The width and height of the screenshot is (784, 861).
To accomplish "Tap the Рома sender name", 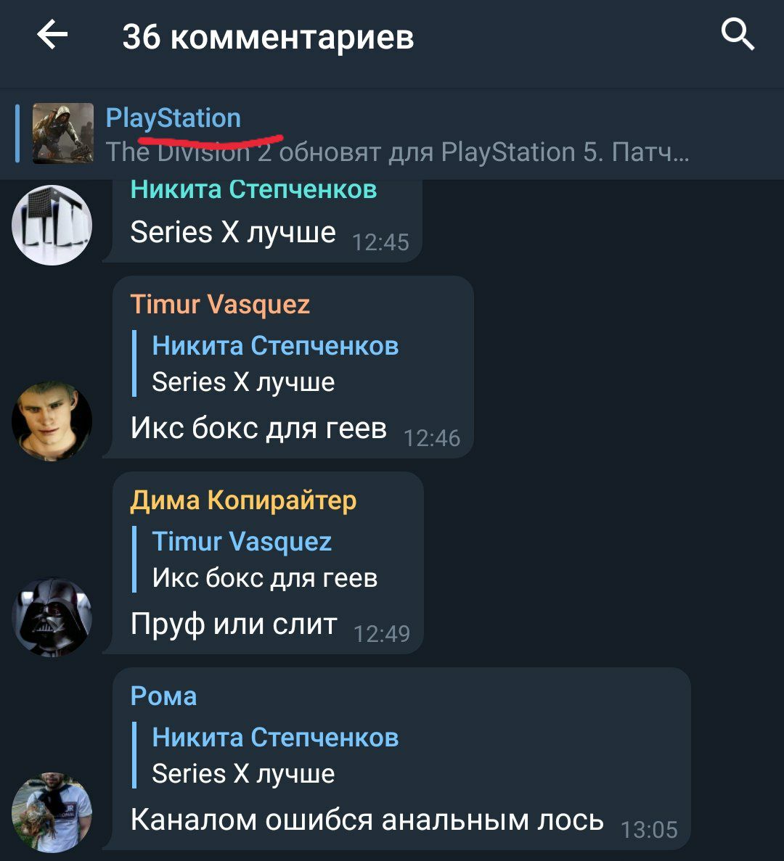I will pyautogui.click(x=163, y=696).
